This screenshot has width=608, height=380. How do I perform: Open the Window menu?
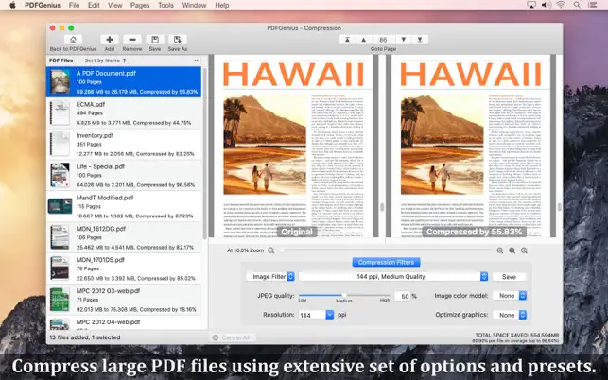tap(194, 5)
